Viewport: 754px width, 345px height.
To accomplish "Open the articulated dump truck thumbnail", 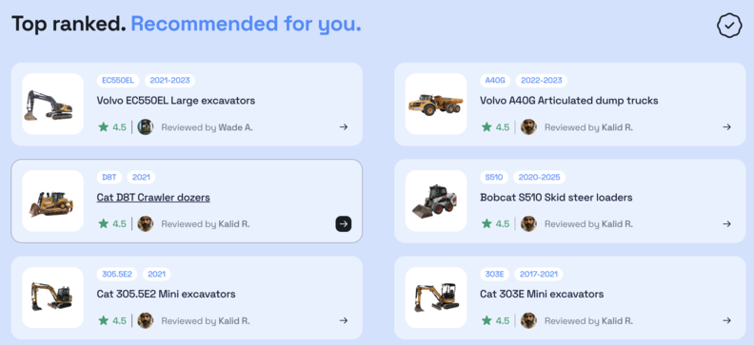I will tap(436, 105).
